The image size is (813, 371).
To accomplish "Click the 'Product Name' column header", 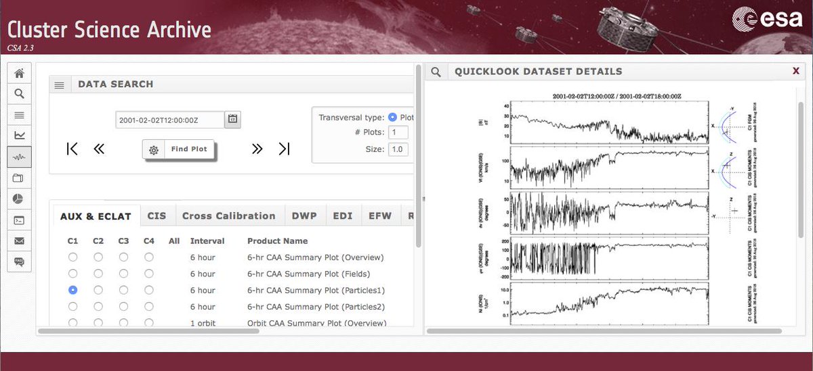I will [277, 241].
